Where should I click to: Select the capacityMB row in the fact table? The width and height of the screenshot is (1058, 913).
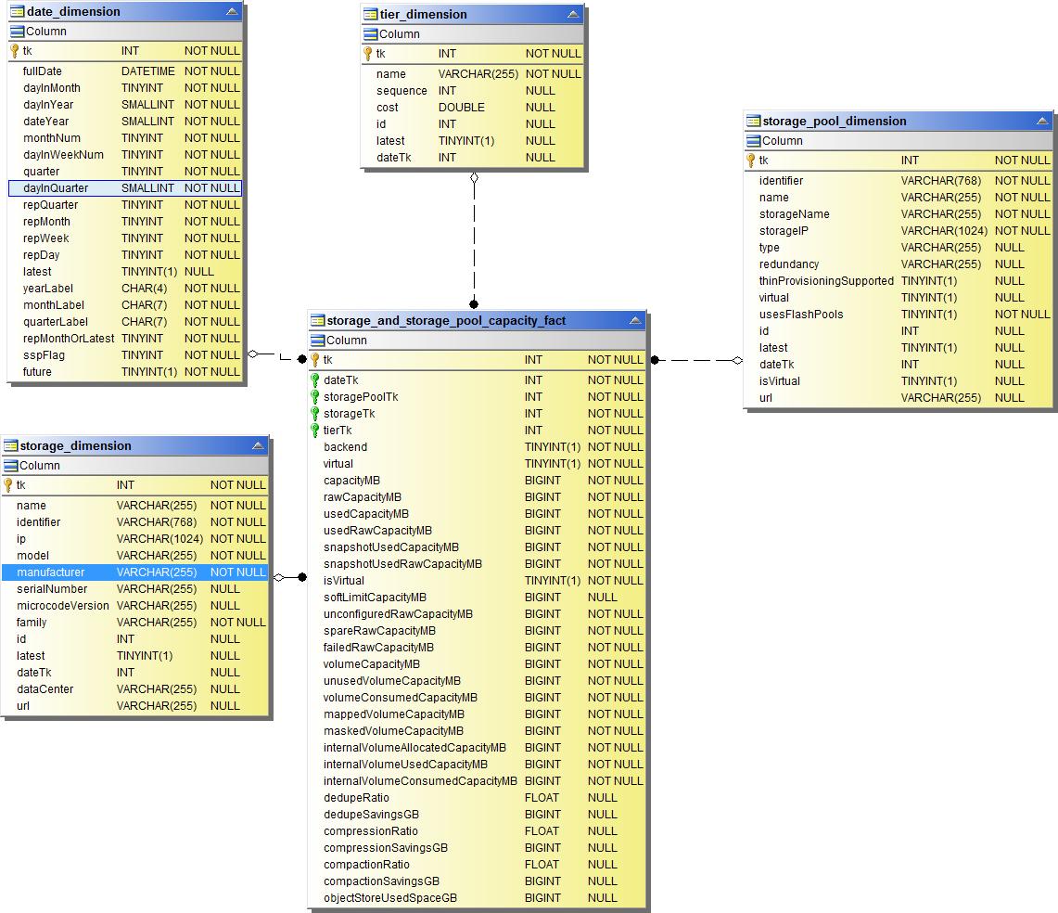click(x=417, y=480)
